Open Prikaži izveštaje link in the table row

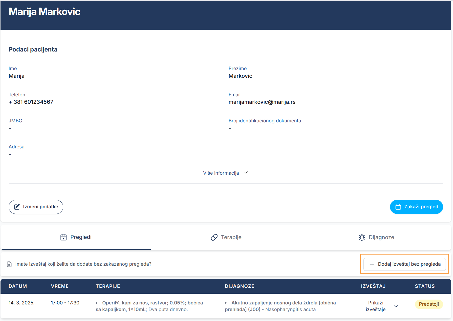375,306
